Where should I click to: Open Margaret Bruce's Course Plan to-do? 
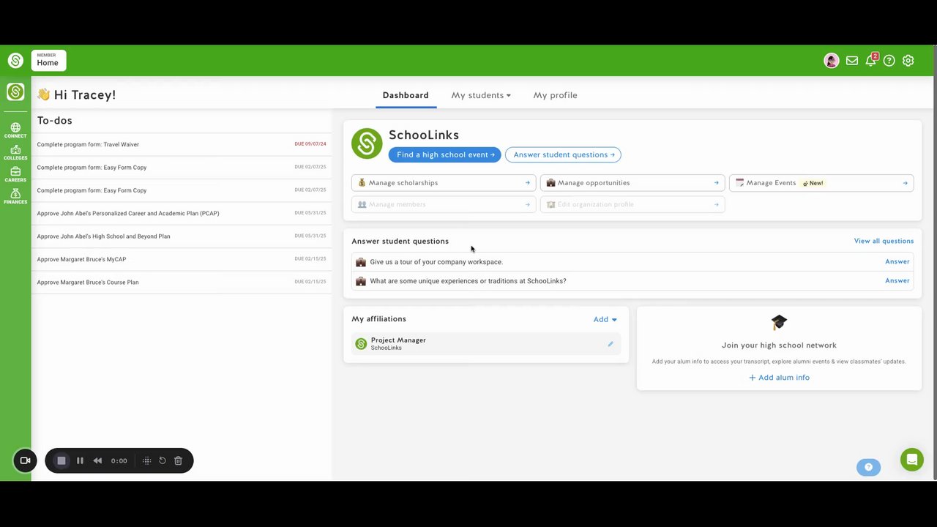pyautogui.click(x=182, y=282)
